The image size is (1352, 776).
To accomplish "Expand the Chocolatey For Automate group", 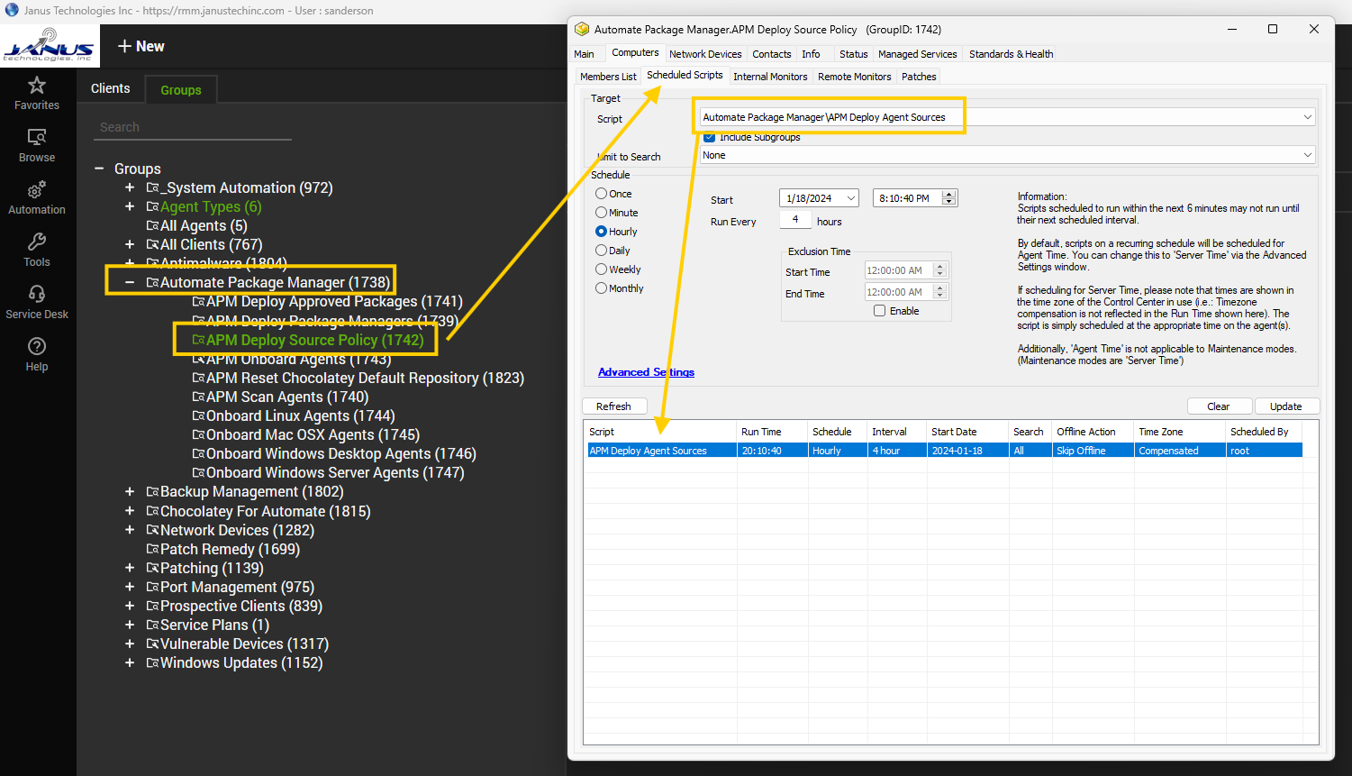I will 130,512.
